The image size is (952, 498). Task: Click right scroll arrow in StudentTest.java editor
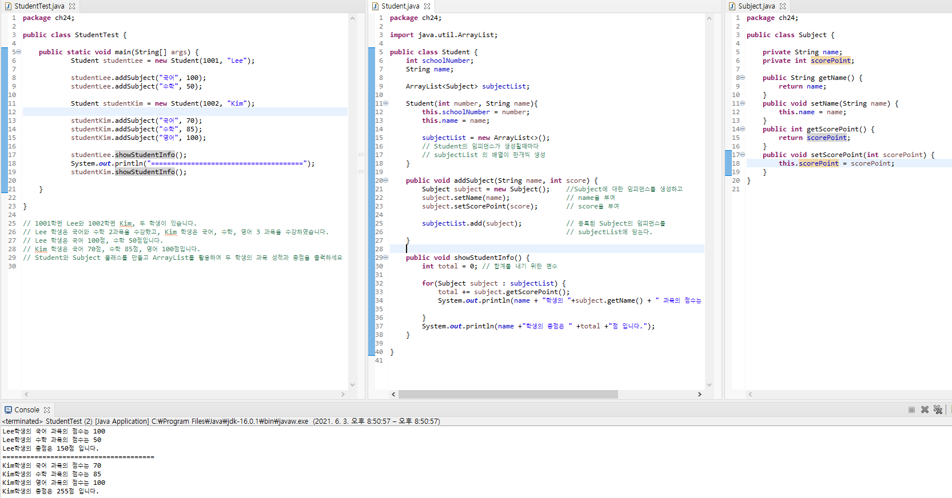click(342, 395)
